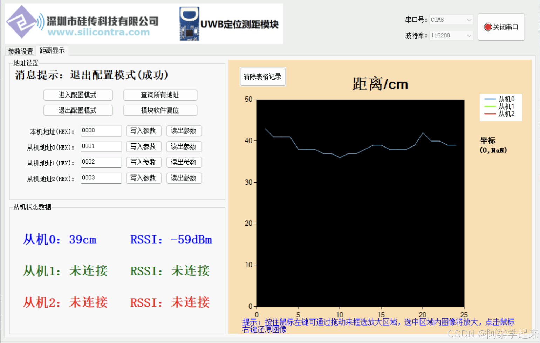The height and width of the screenshot is (343, 540).
Task: Click the 从机1: 未连接 status text
Action: tap(66, 271)
